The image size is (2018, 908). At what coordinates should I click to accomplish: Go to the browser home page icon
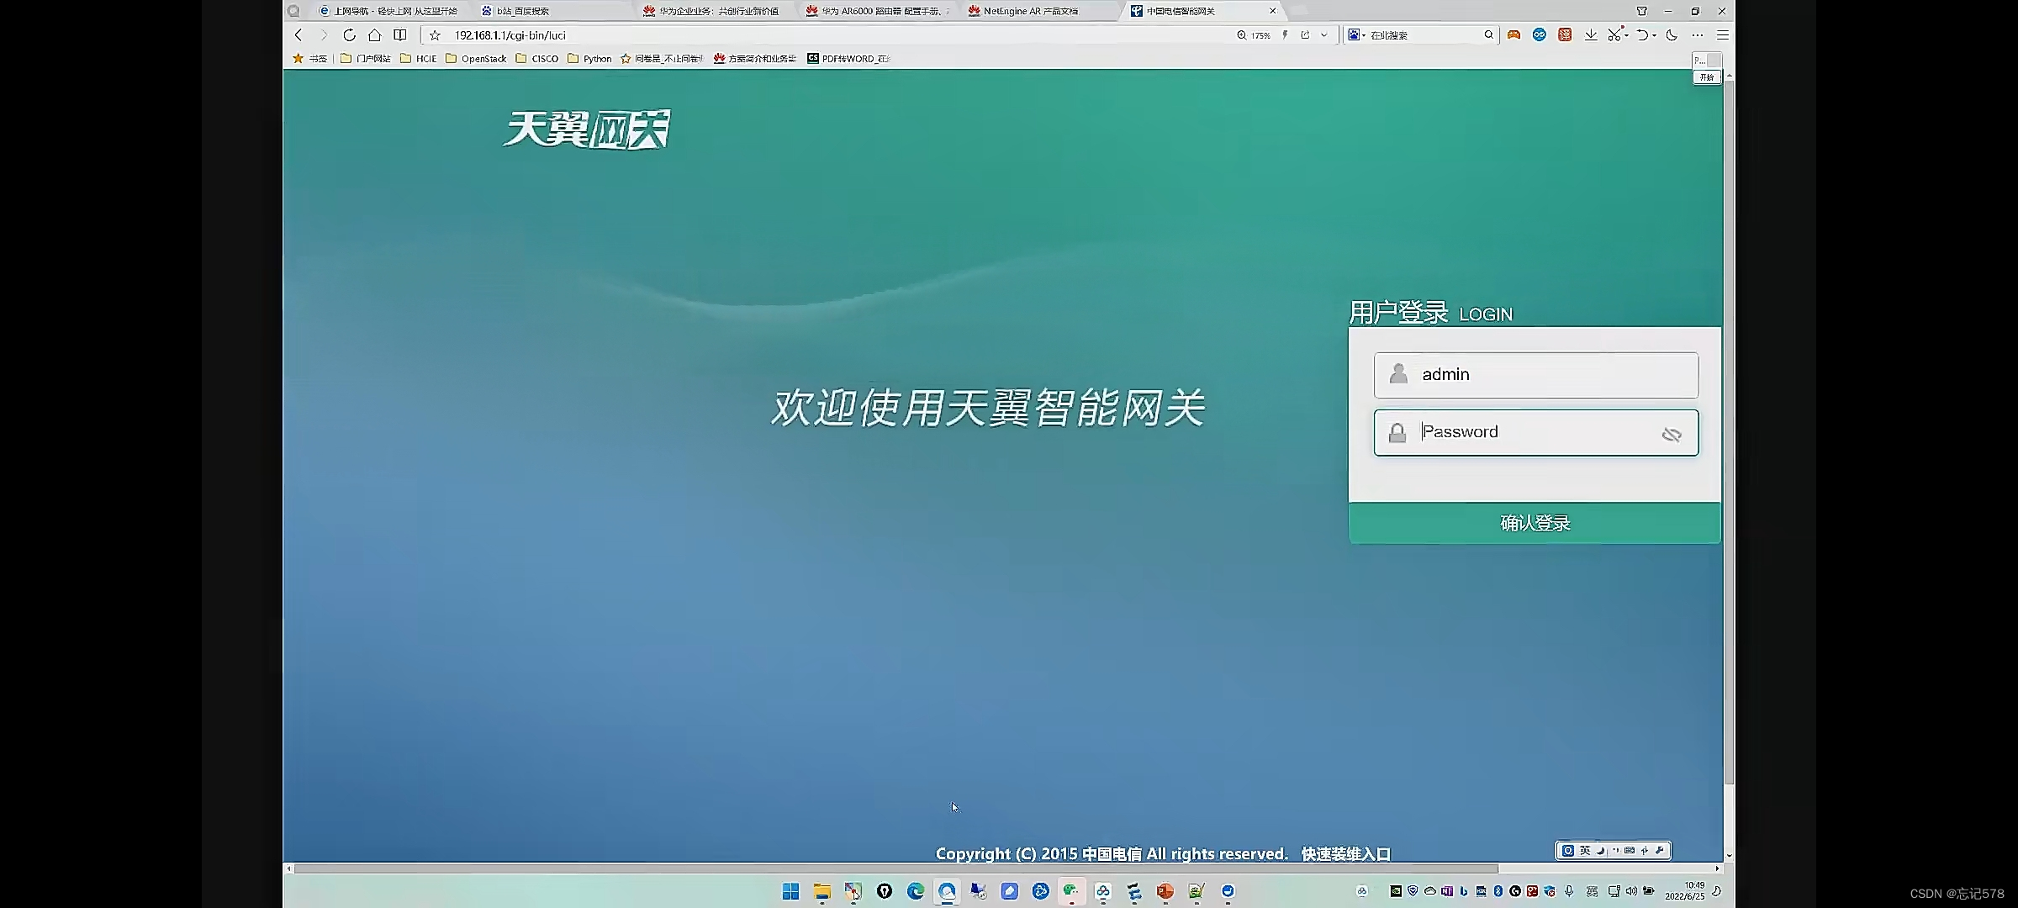[x=374, y=35]
